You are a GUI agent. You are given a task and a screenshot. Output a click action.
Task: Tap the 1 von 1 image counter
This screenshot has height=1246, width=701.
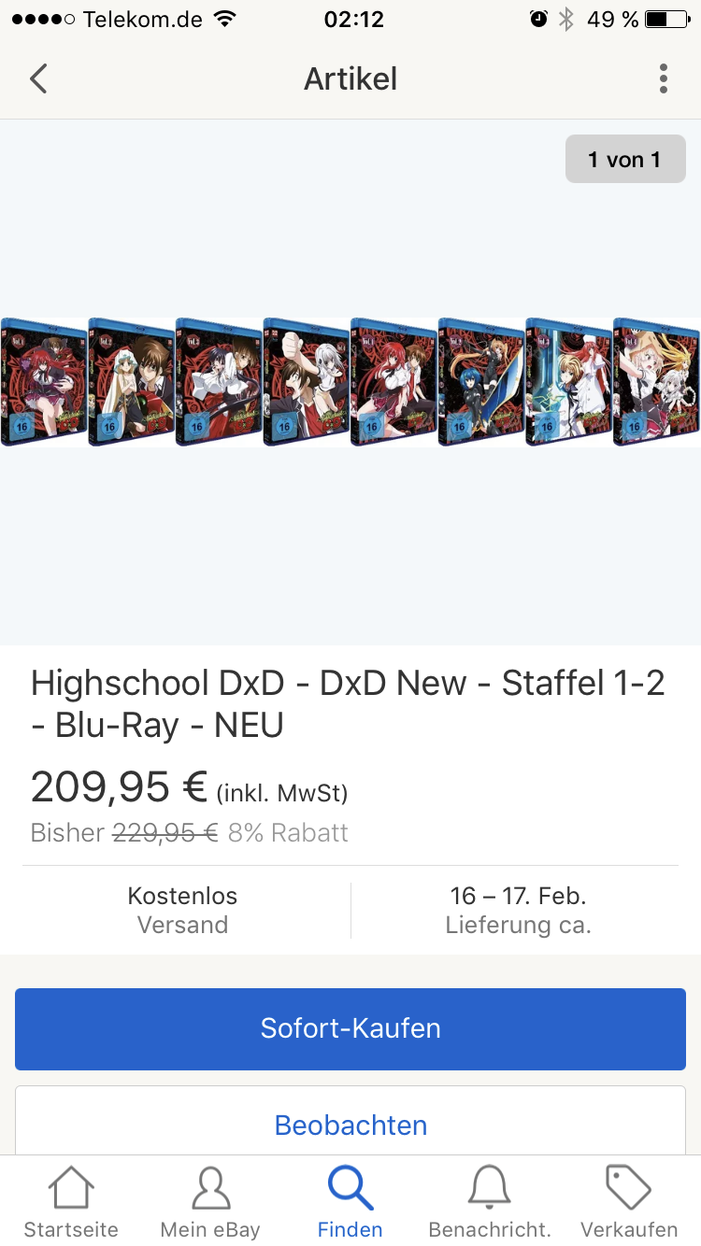point(625,160)
